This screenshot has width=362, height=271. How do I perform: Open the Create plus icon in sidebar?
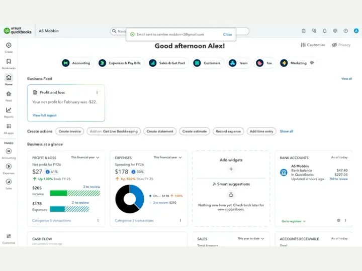9,45
